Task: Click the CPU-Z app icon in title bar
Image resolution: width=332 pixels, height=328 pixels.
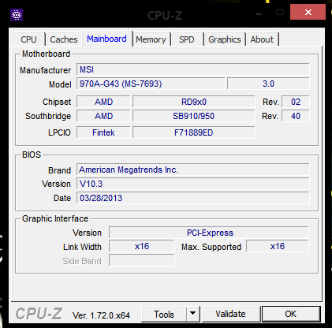Action: point(17,15)
